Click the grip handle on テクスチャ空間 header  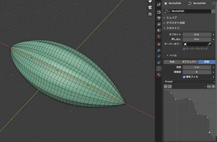click(x=214, y=23)
